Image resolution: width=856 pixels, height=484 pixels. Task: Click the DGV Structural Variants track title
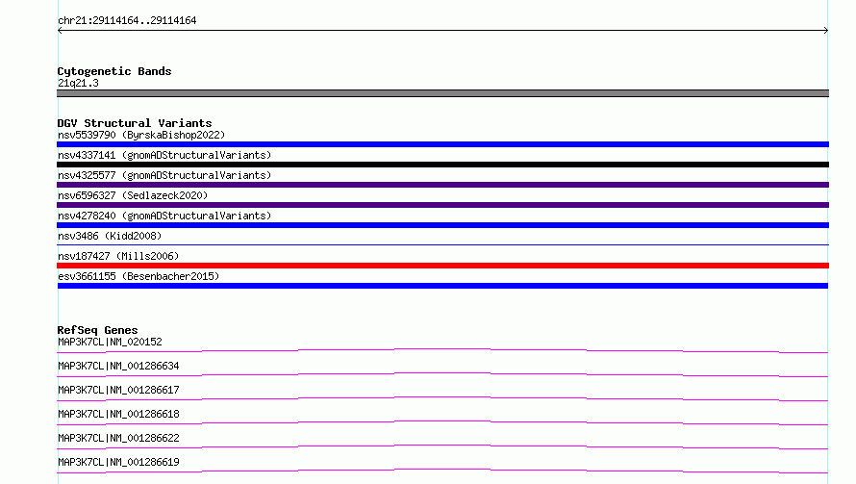coord(135,123)
